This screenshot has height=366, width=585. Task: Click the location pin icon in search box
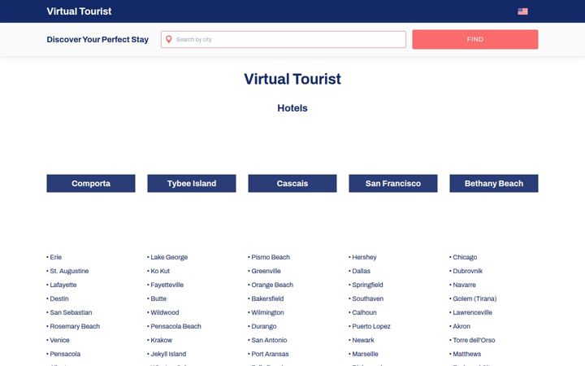[x=169, y=39]
